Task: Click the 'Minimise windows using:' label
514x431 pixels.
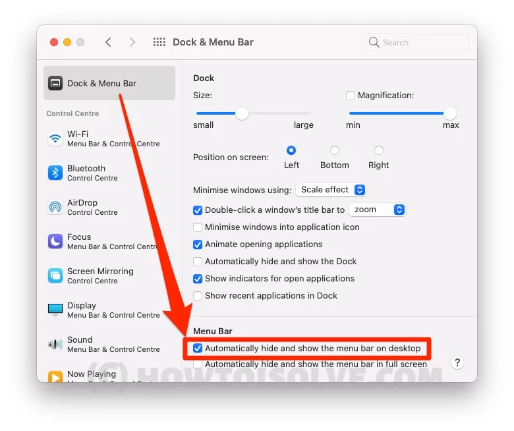Action: (243, 190)
